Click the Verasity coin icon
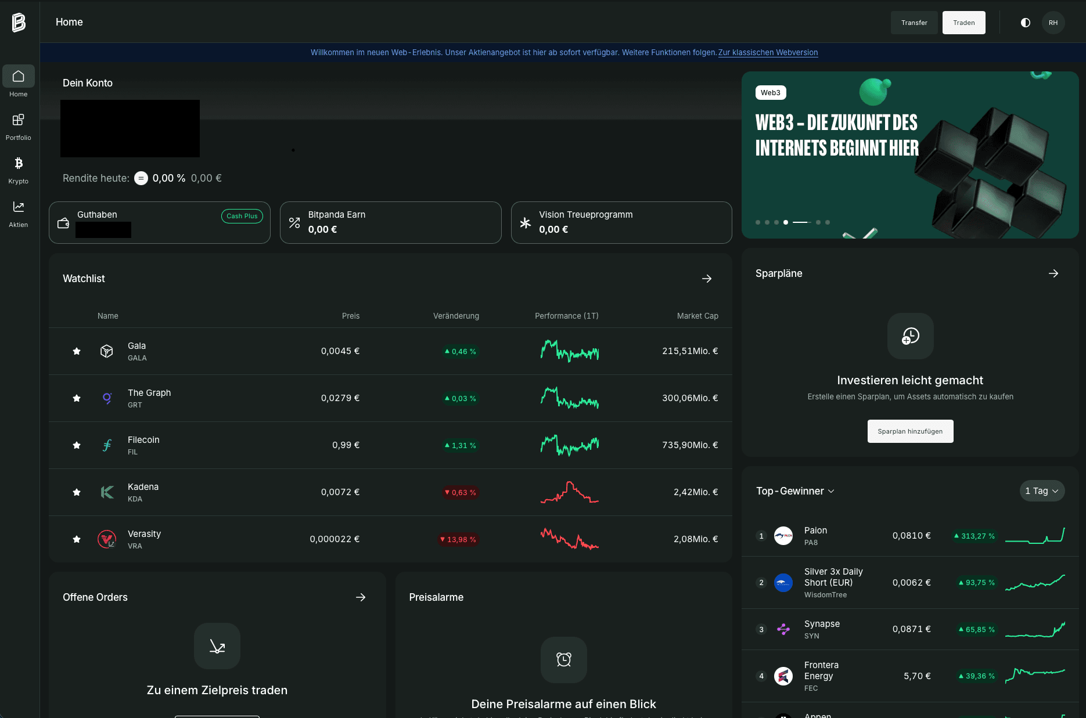Image resolution: width=1086 pixels, height=718 pixels. [107, 539]
